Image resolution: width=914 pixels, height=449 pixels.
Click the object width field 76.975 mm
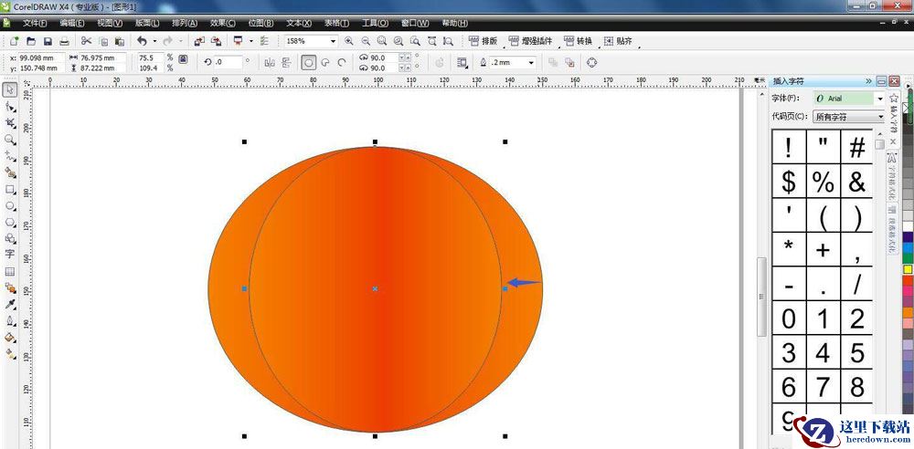[x=102, y=57]
